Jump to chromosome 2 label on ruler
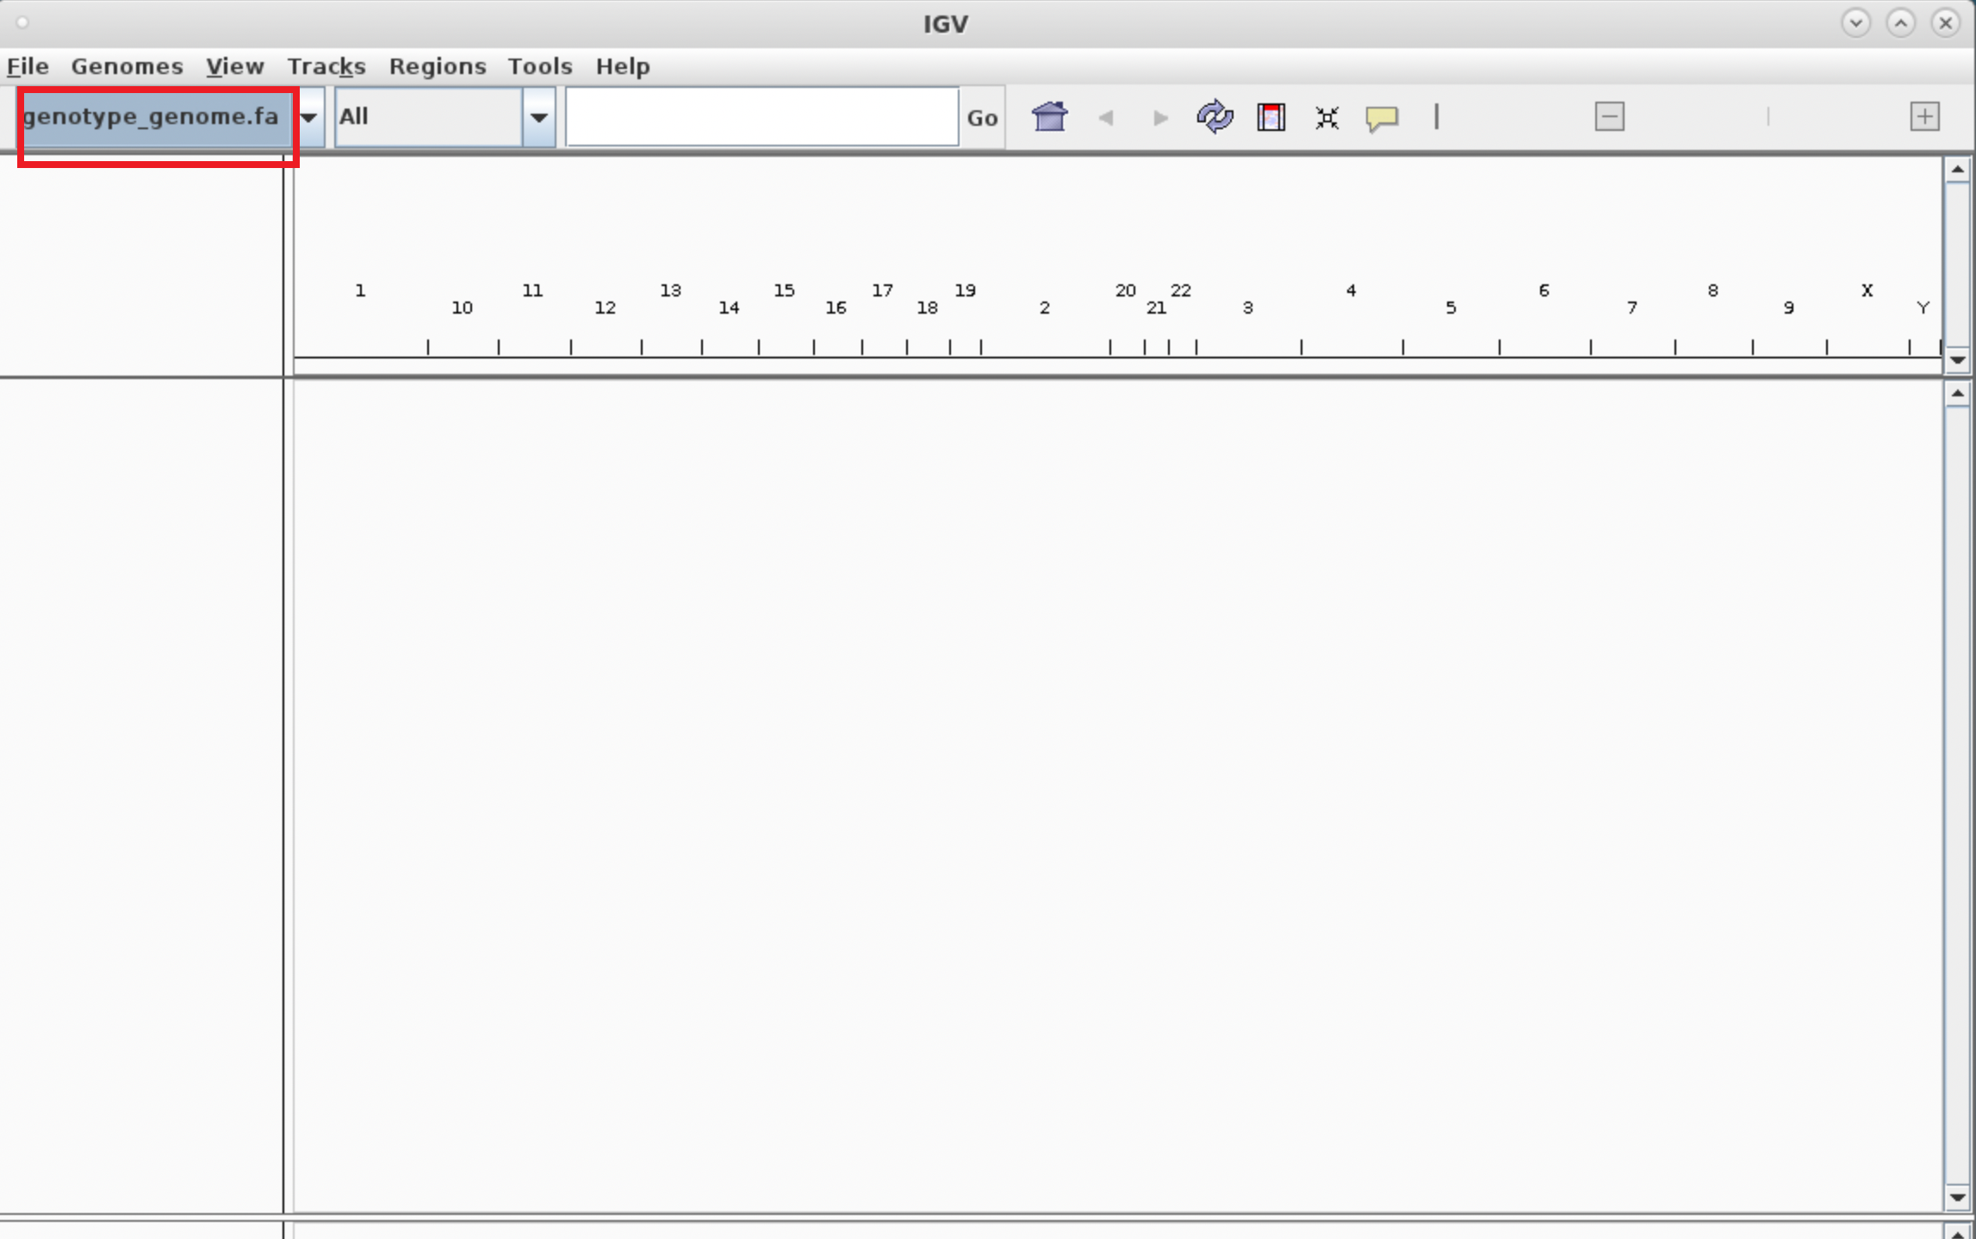This screenshot has height=1239, width=1976. pyautogui.click(x=1045, y=308)
